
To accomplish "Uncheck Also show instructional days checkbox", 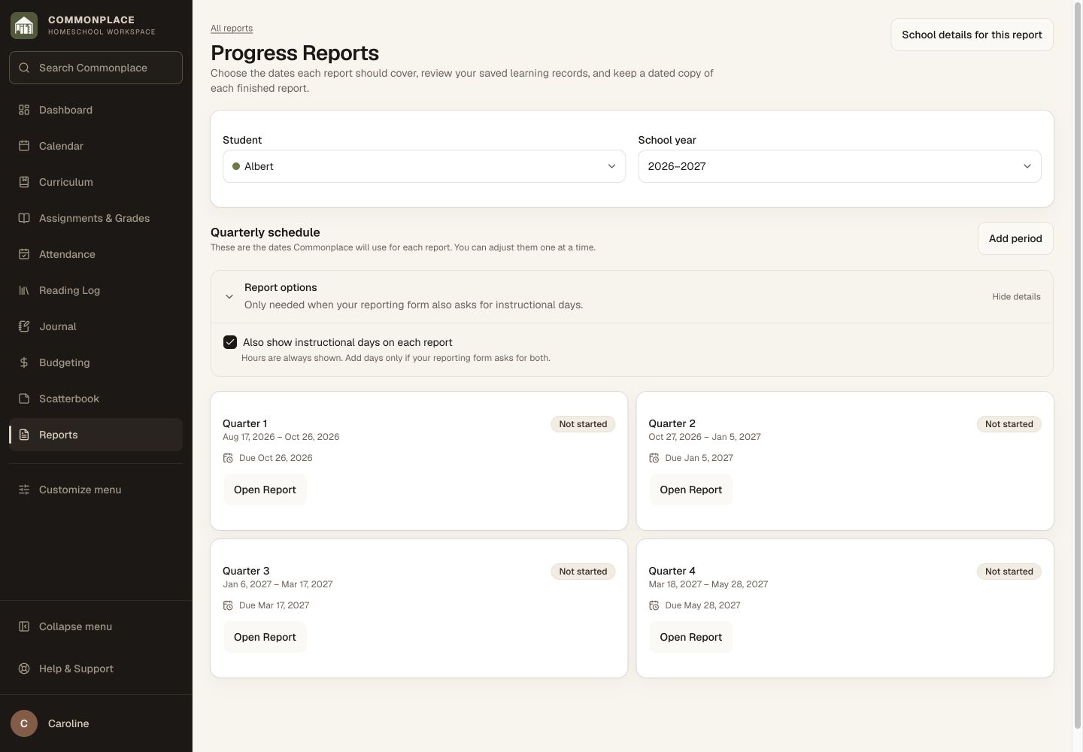I will tap(230, 342).
